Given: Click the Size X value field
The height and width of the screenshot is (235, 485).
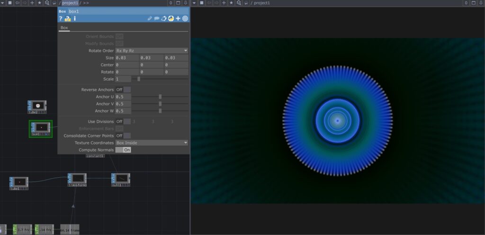Looking at the screenshot, I should point(126,58).
